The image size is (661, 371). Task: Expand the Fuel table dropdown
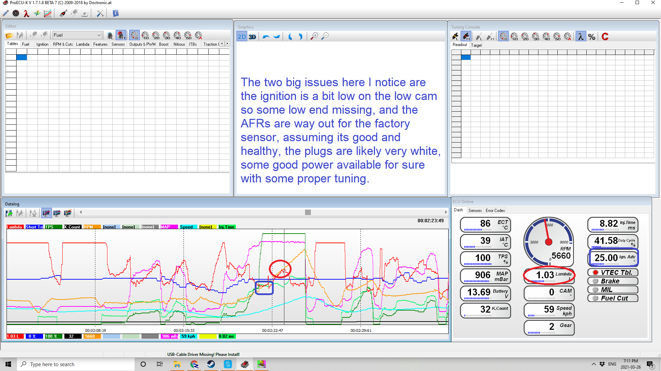99,35
